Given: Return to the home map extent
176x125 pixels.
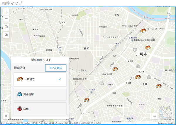Looking at the screenshot, I should pos(6,27).
